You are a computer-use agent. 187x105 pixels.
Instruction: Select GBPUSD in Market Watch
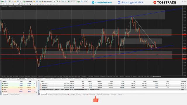click(18, 84)
